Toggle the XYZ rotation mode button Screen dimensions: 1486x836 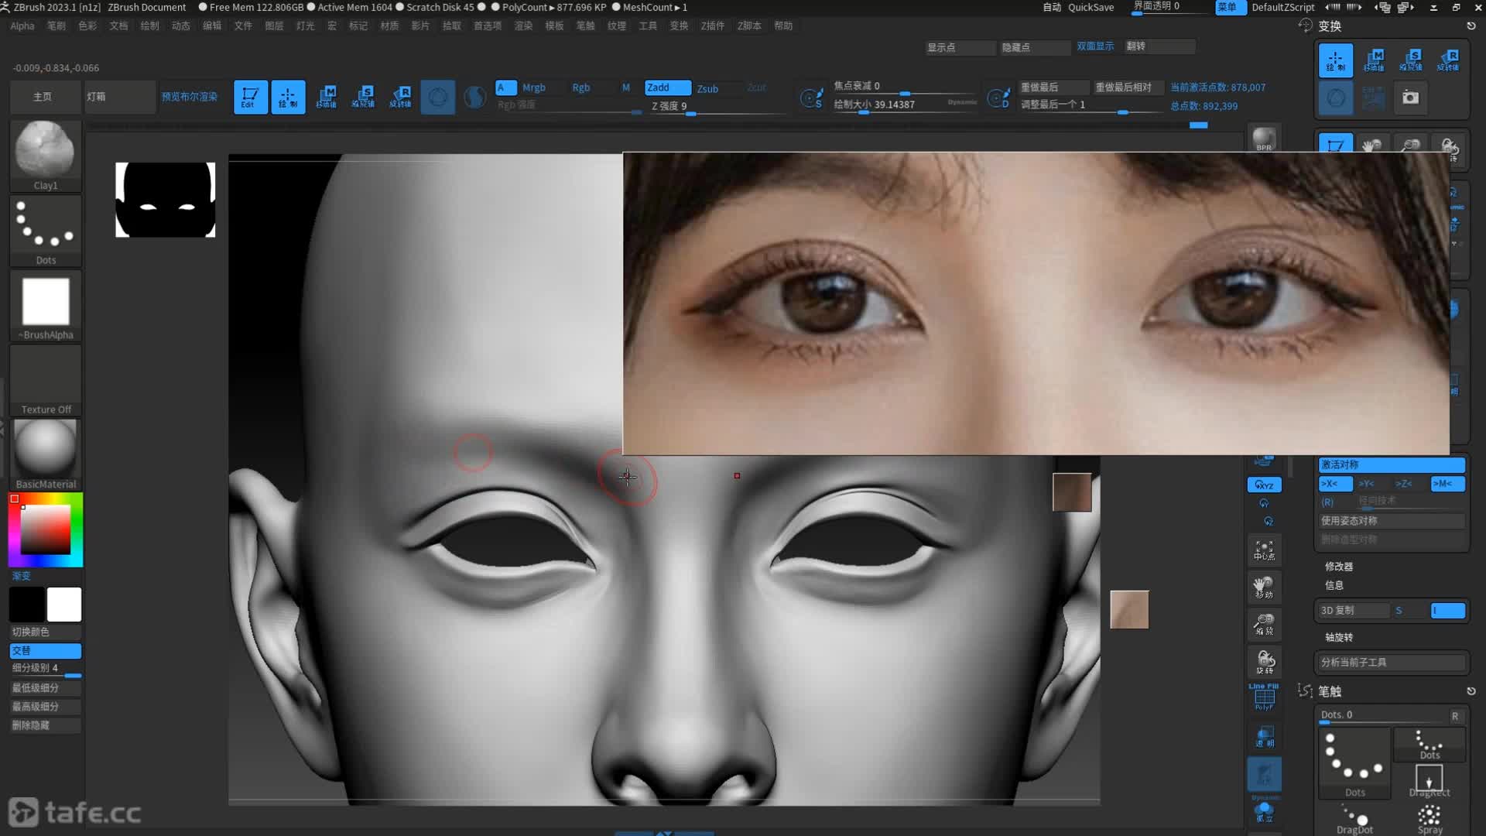pos(1264,485)
